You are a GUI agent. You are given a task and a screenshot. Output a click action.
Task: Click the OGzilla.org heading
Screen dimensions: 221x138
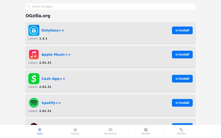(38, 16)
